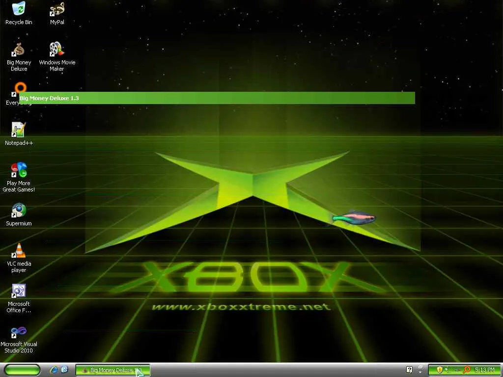Image resolution: width=503 pixels, height=377 pixels.
Task: Click the swimming fish on the desktop
Action: point(354,218)
